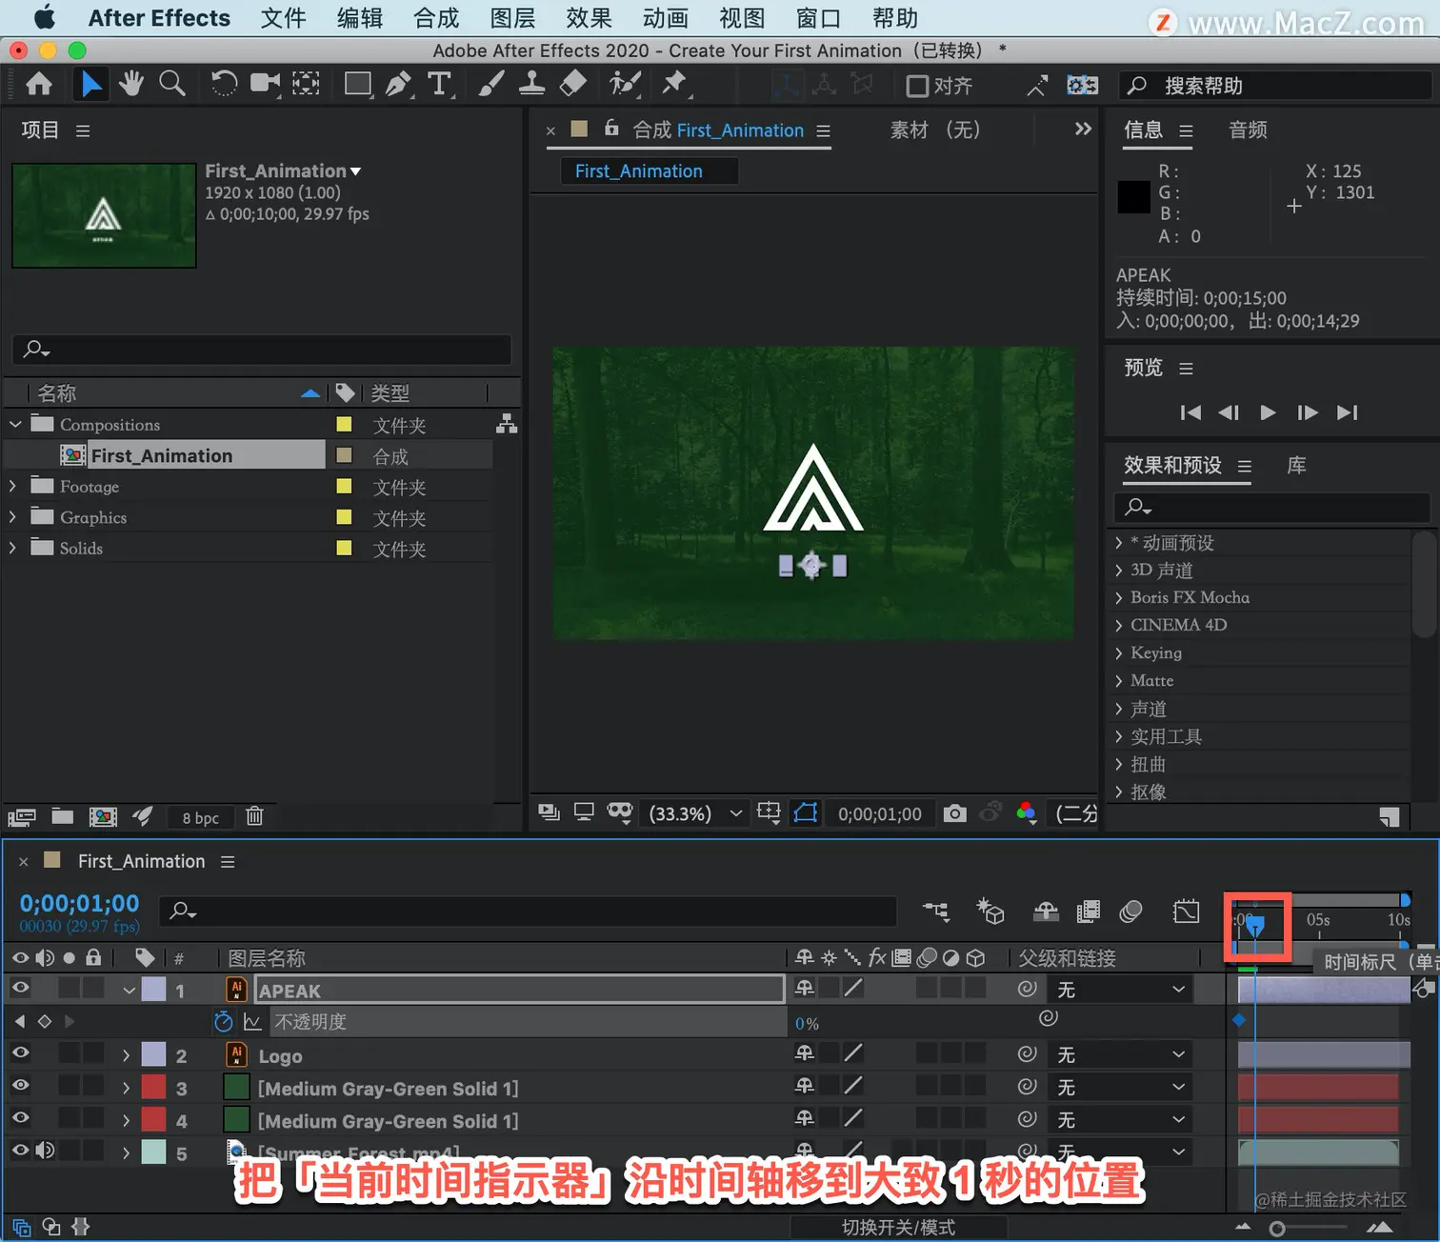The height and width of the screenshot is (1242, 1440).
Task: Click the layer 3 red label color
Action: 153,1087
